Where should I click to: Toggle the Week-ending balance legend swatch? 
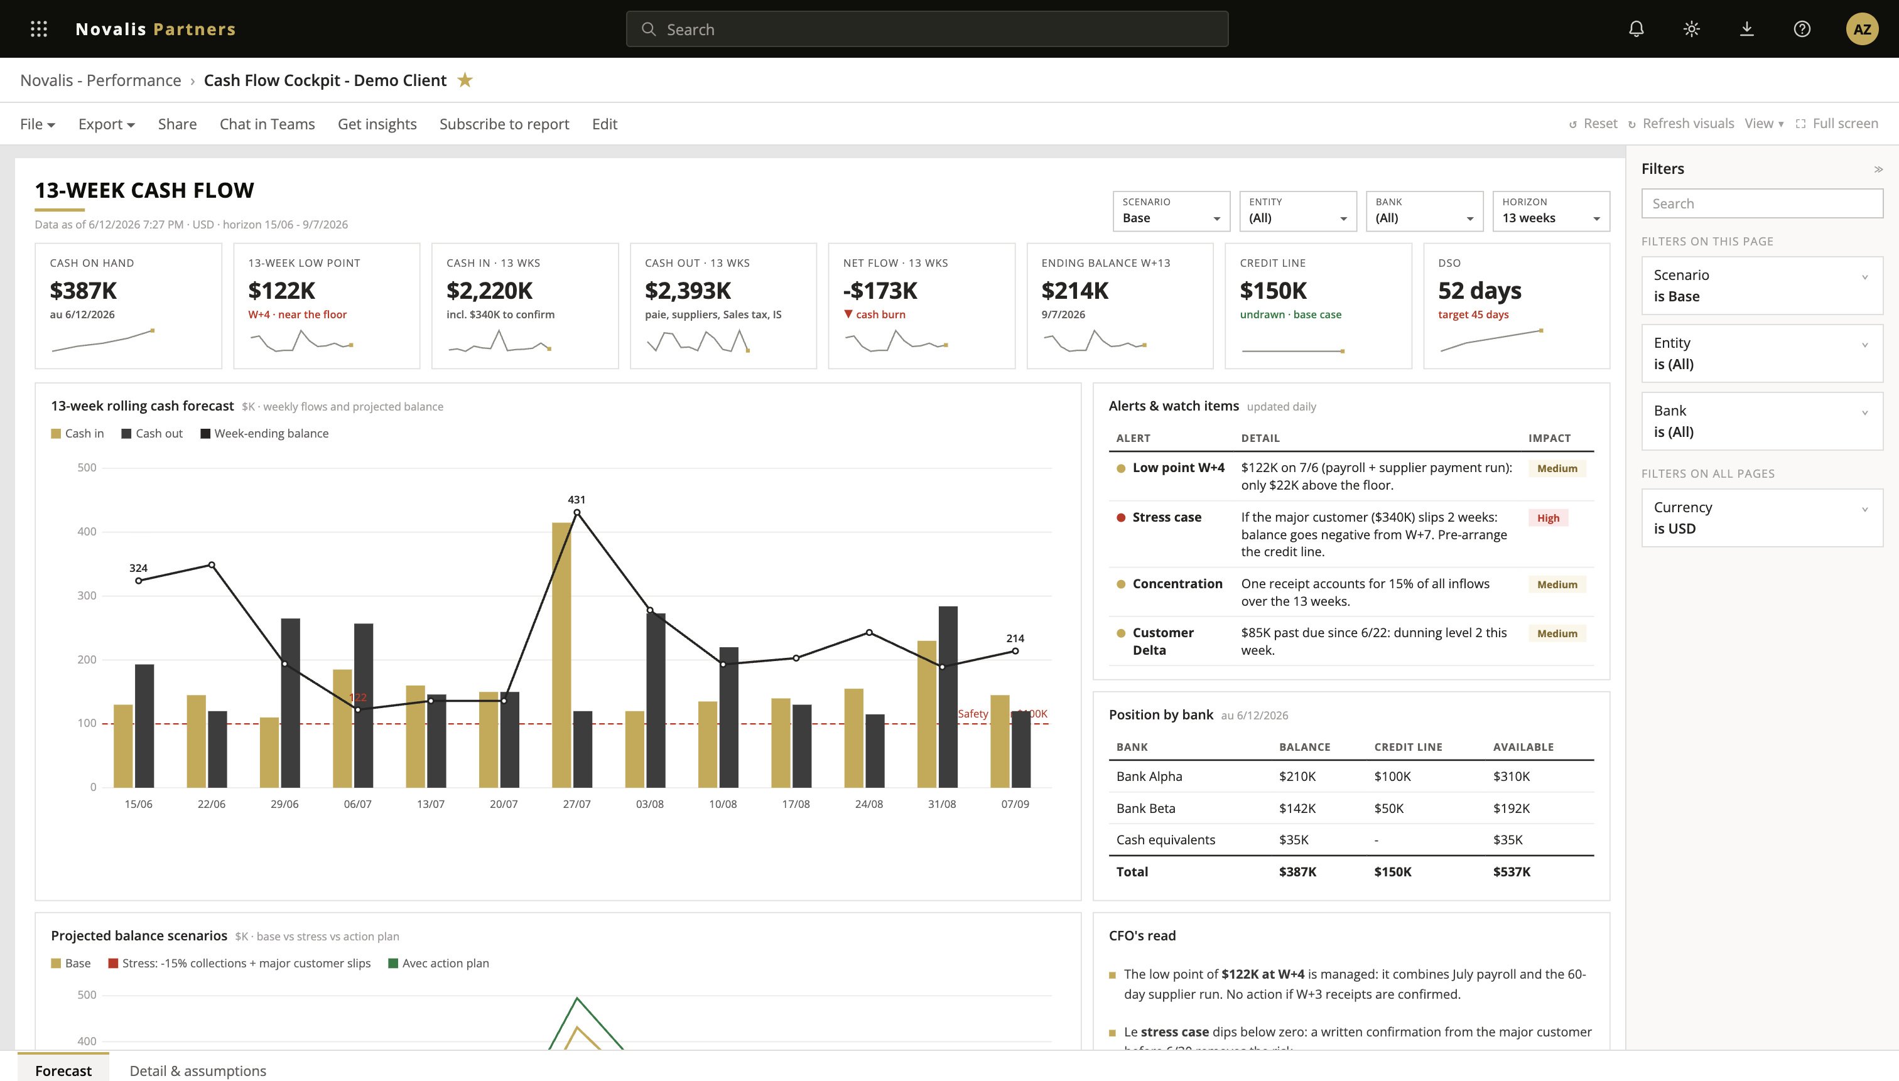(205, 434)
